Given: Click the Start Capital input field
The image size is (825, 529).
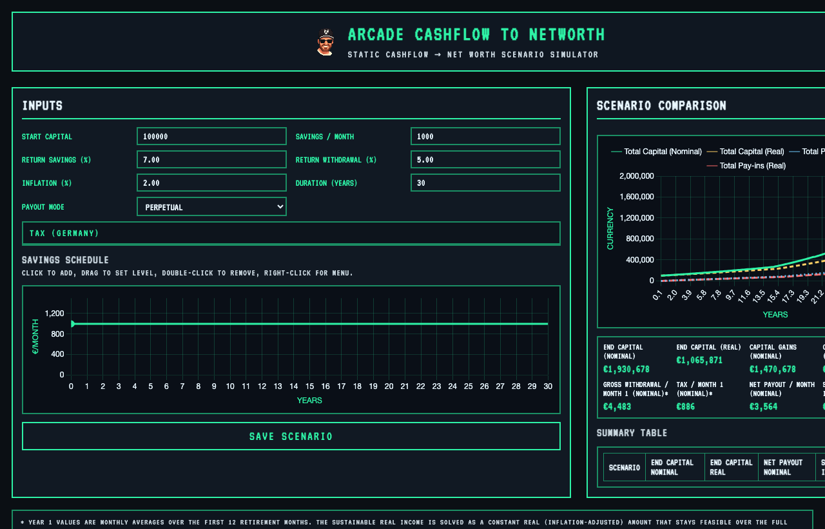Looking at the screenshot, I should [211, 136].
